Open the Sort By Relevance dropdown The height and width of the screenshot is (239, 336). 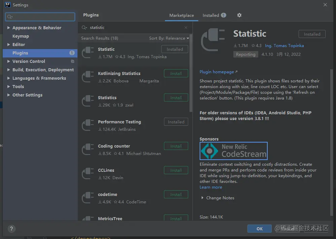click(x=169, y=38)
